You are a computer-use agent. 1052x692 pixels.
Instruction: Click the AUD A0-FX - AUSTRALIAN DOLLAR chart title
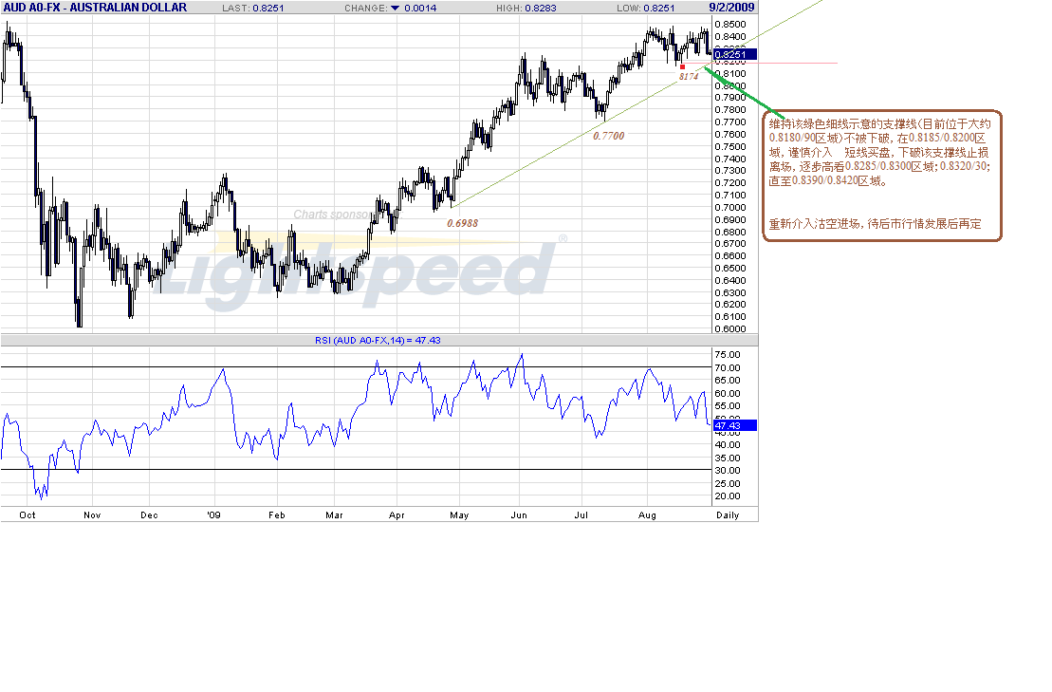click(95, 8)
